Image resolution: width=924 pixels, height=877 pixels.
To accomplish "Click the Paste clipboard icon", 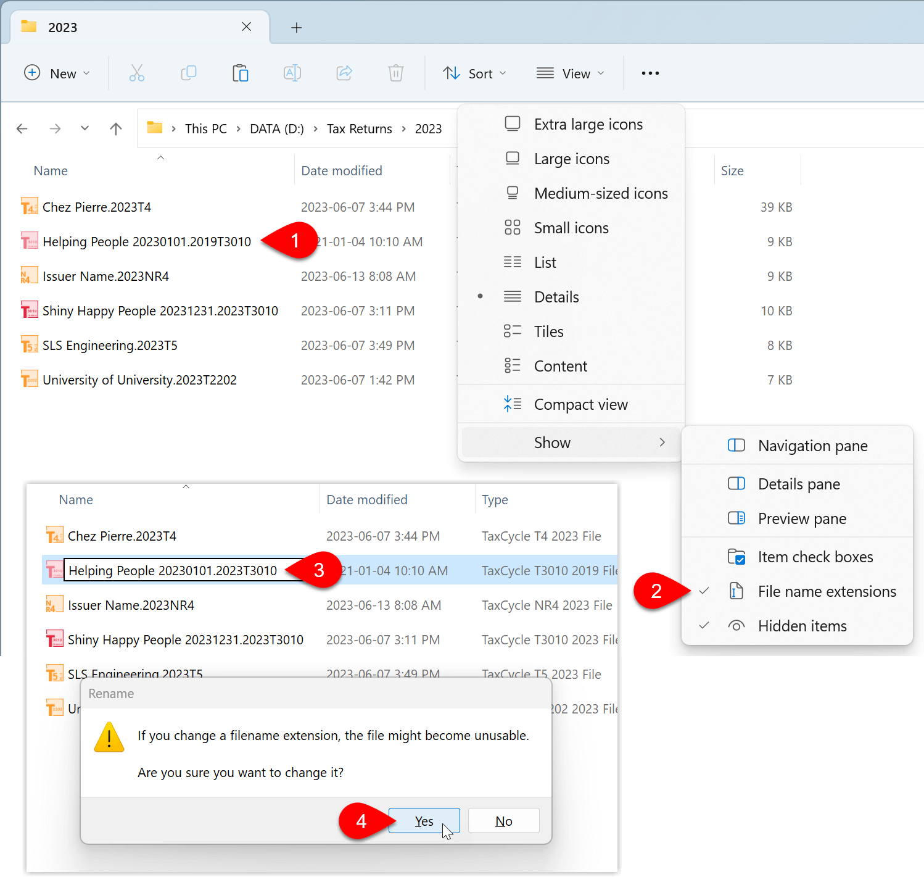I will (x=240, y=73).
